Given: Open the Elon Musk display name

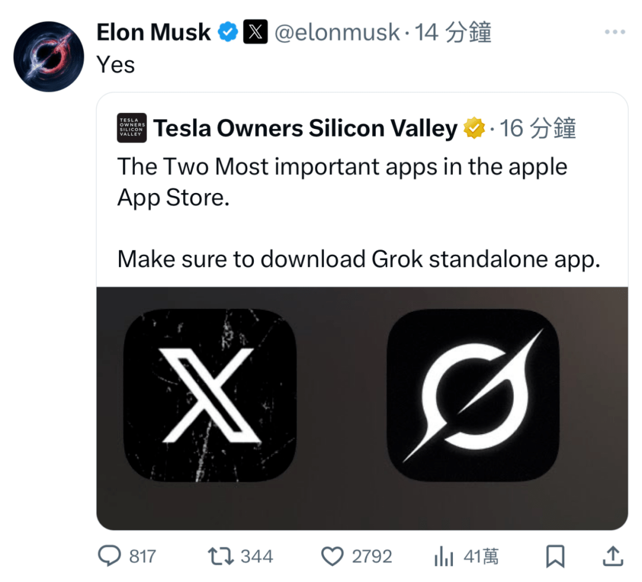Looking at the screenshot, I should click(x=153, y=32).
